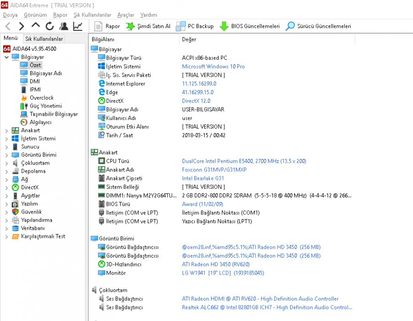Open the graph chart toolbar icon
The image size is (413, 321).
click(x=78, y=26)
